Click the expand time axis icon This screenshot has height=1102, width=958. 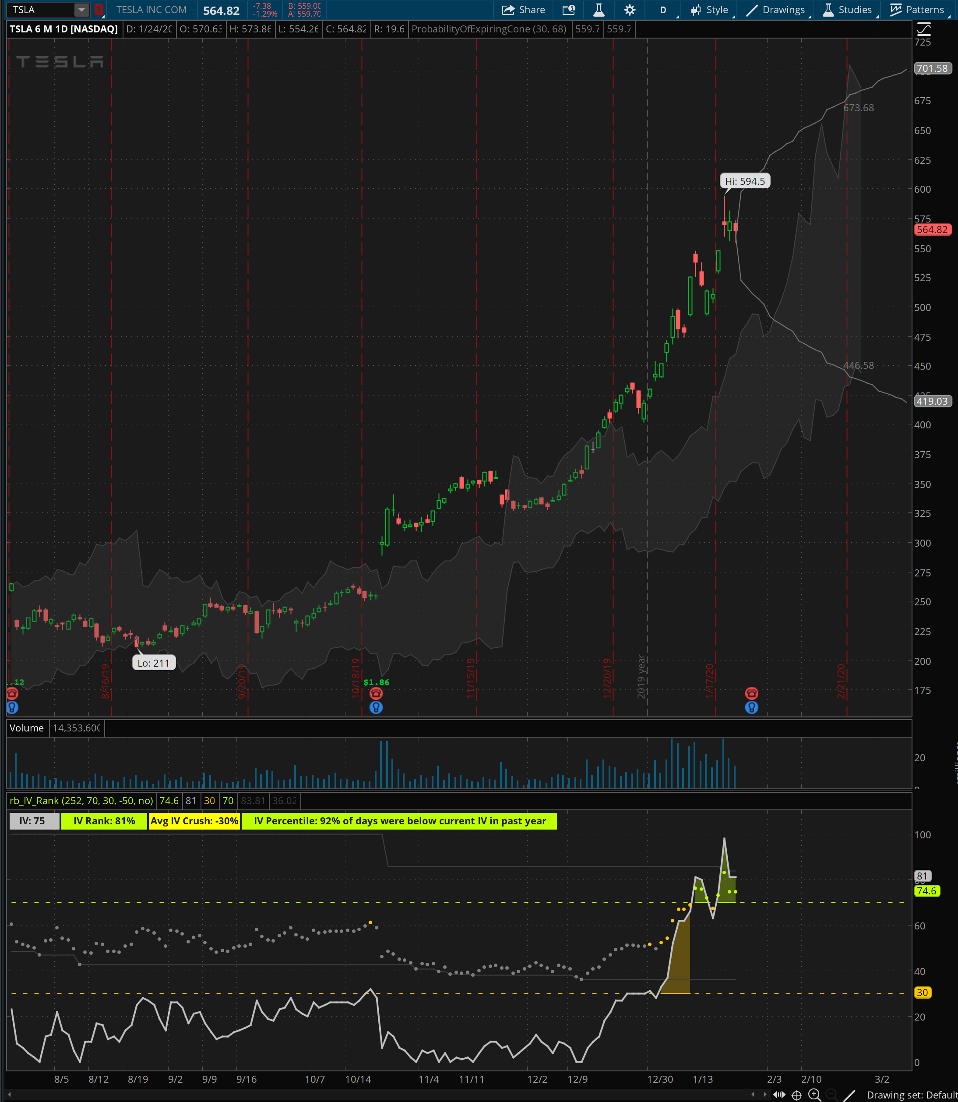pos(779,1095)
